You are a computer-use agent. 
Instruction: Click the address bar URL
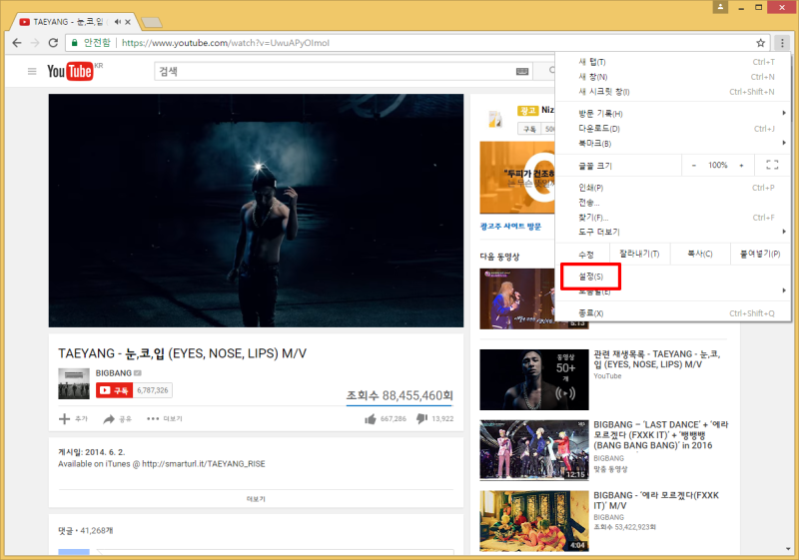point(226,43)
